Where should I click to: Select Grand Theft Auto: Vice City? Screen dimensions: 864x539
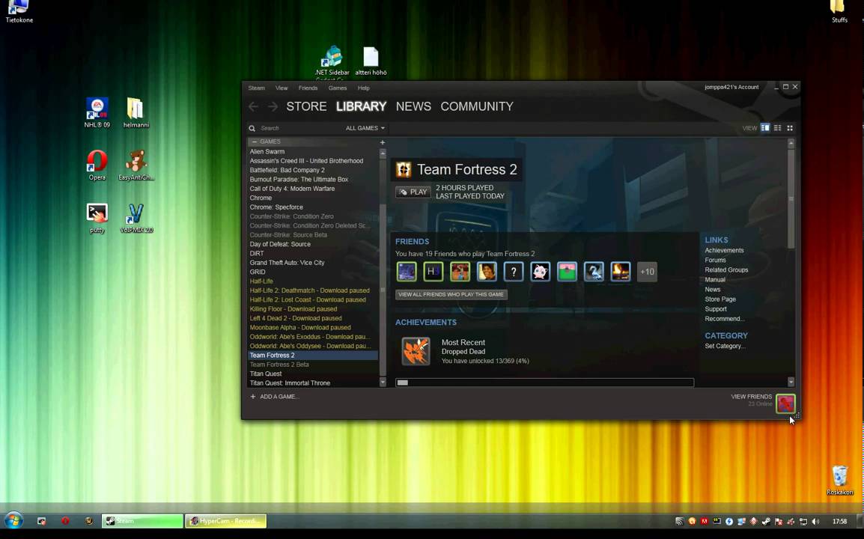(x=313, y=263)
